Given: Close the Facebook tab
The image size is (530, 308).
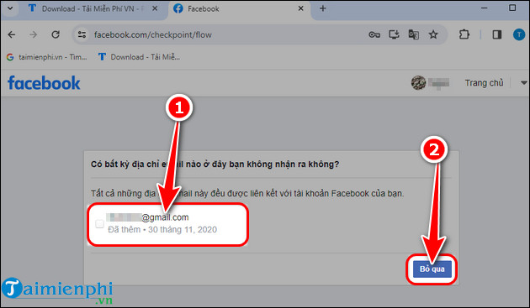Looking at the screenshot, I should (x=300, y=8).
